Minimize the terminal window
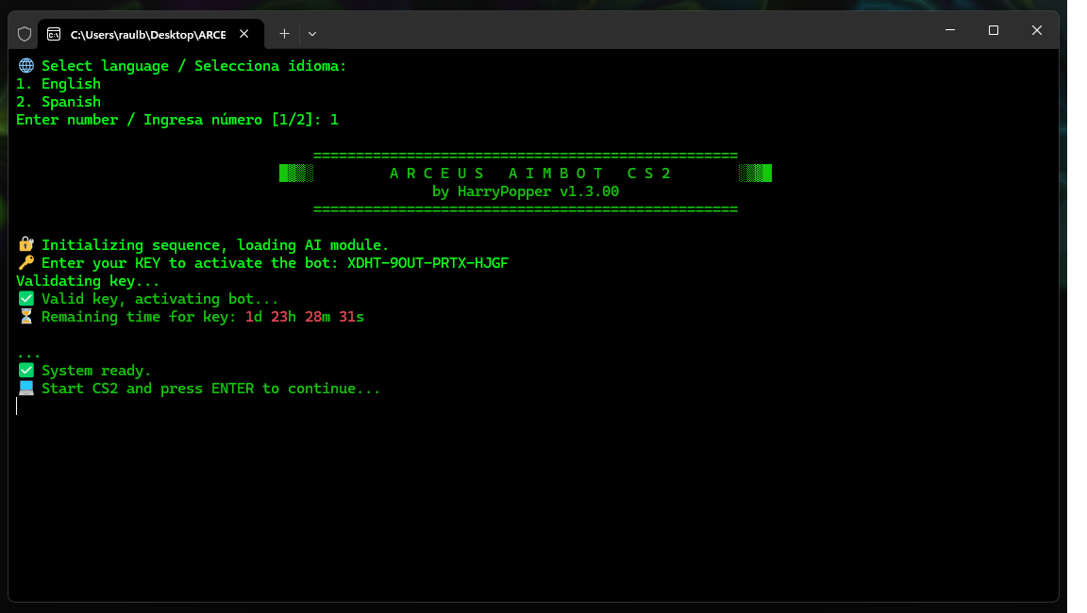Image resolution: width=1087 pixels, height=613 pixels. point(950,30)
